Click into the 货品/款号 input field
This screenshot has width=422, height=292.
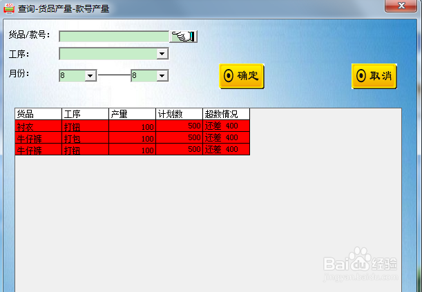click(114, 37)
